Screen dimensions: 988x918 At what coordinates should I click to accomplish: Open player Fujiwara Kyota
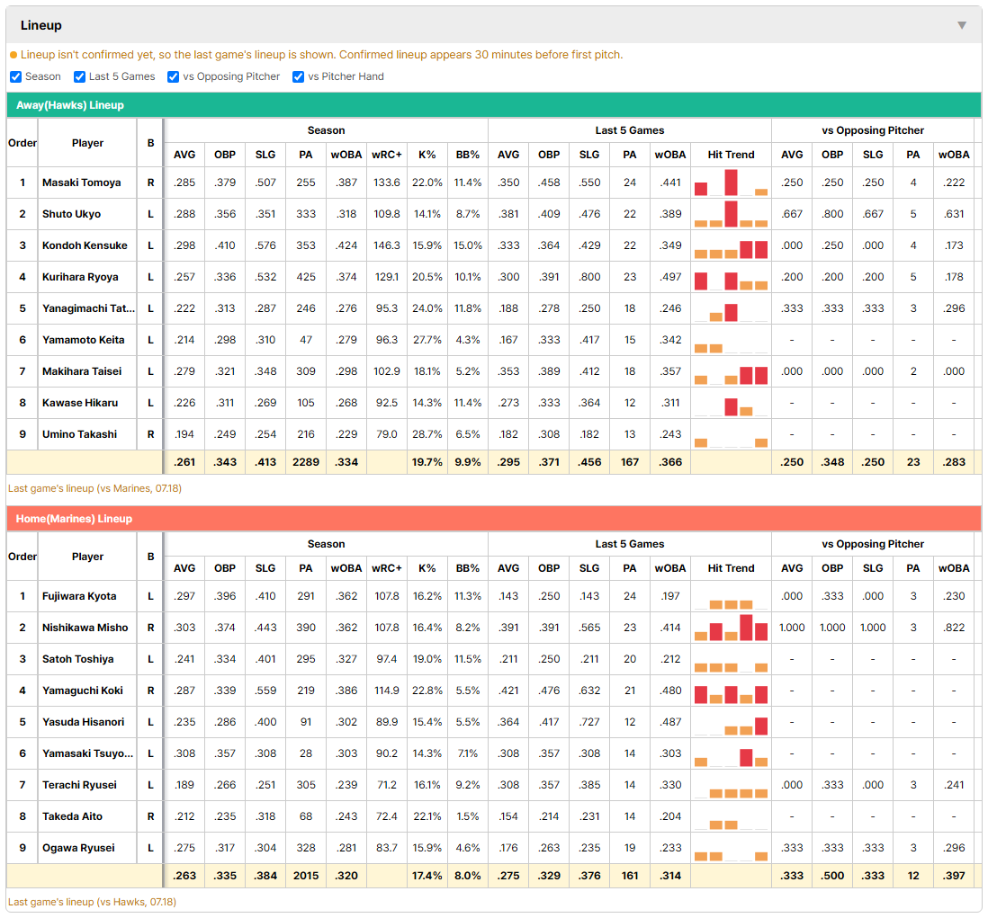click(79, 596)
